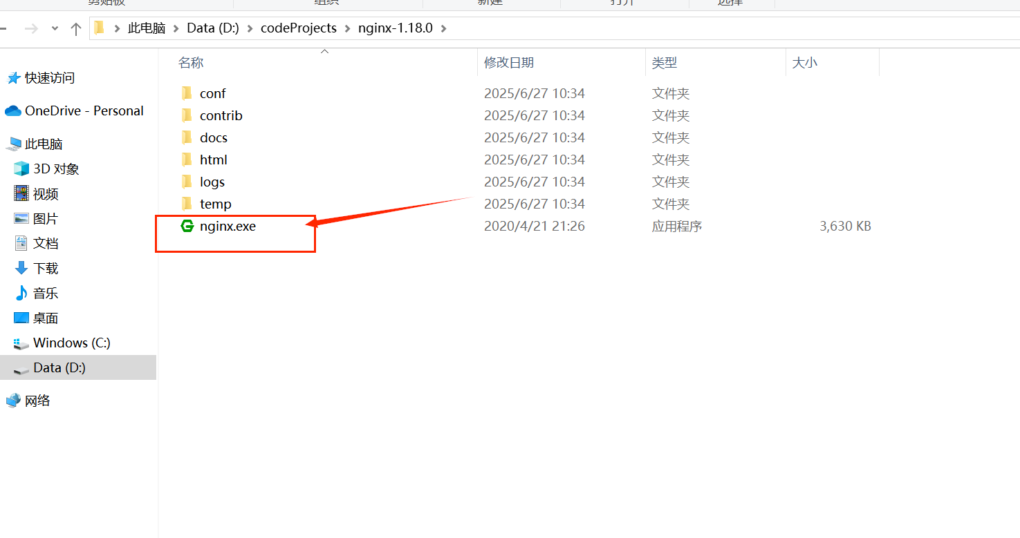
Task: Click the temp row date 2025/6/27 10:34
Action: [535, 204]
